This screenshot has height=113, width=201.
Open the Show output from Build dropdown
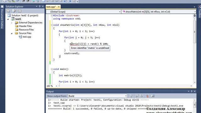tap(97, 96)
